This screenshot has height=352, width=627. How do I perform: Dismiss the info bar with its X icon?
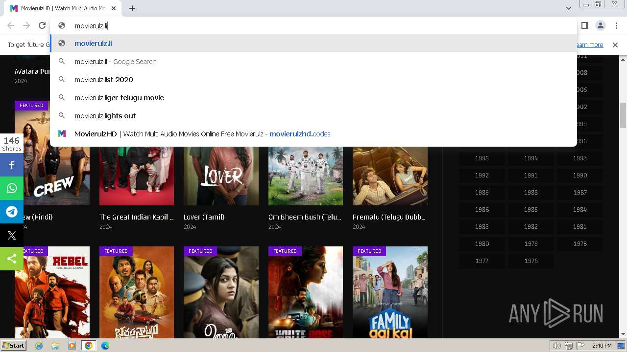615,44
